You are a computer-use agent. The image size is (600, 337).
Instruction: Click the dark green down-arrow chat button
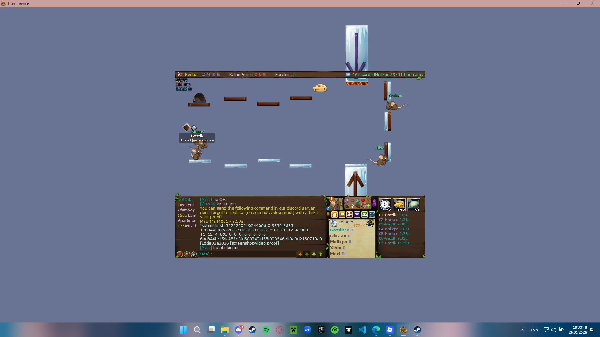[307, 255]
